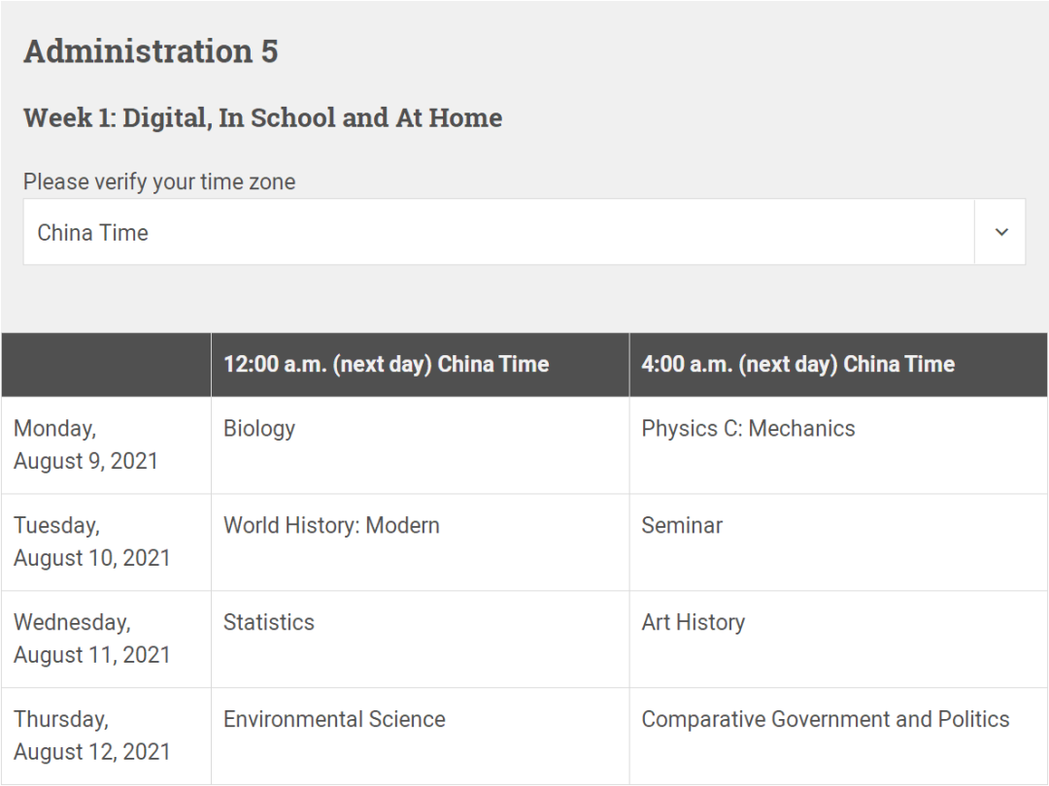Click the Biology exam cell
Viewport: 1049px width, 786px height.
click(x=259, y=429)
